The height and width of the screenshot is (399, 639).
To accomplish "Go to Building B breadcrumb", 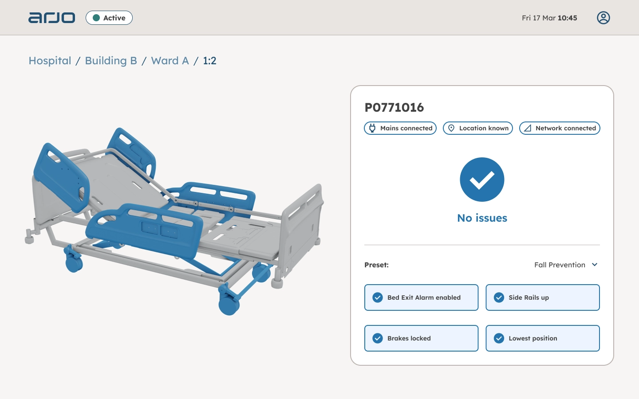I will click(x=111, y=61).
